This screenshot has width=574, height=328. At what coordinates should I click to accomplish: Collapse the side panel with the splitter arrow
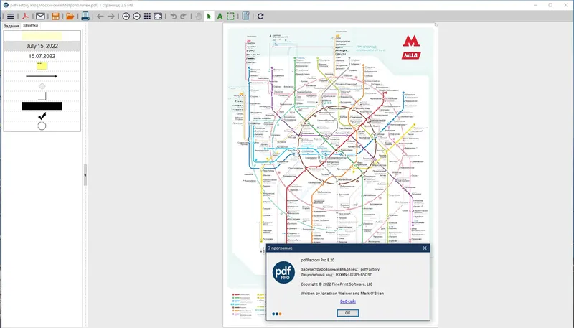pos(85,175)
